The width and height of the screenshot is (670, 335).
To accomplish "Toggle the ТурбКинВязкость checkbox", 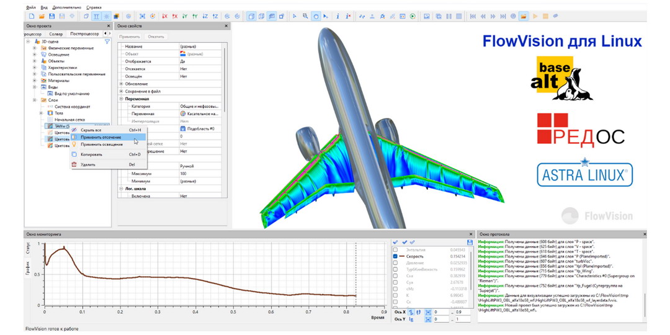I will pos(395,270).
